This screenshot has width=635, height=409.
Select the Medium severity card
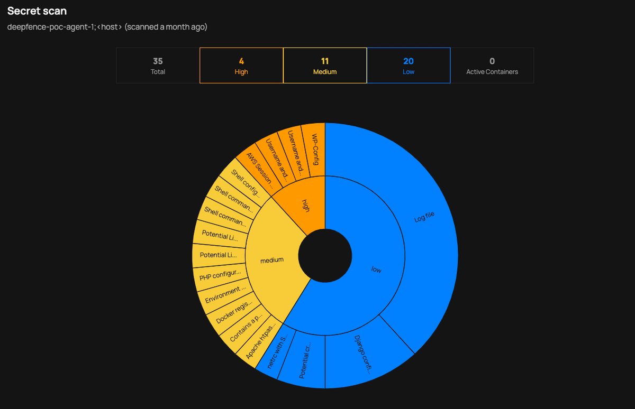click(325, 66)
